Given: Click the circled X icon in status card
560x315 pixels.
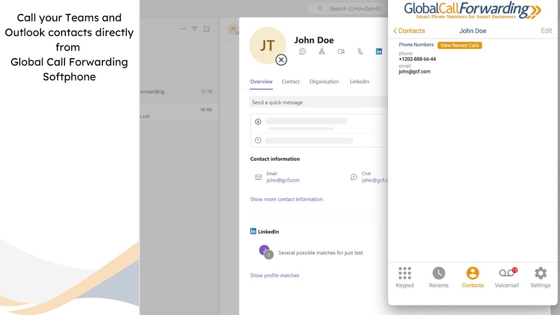Looking at the screenshot, I should tap(258, 121).
